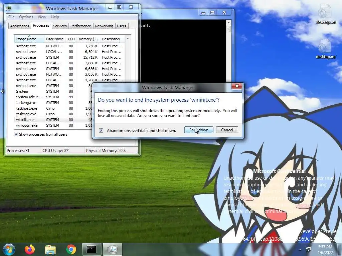Viewport: 342px width, 256px height.
Task: Switch to Command Prompt taskbar button
Action: pos(92,249)
